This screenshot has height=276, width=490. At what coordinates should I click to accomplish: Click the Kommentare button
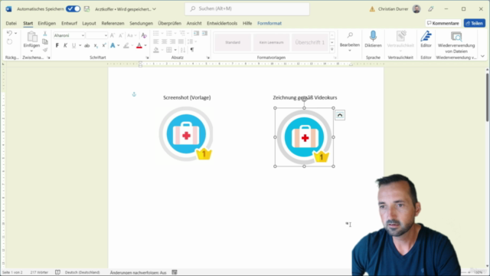(443, 23)
